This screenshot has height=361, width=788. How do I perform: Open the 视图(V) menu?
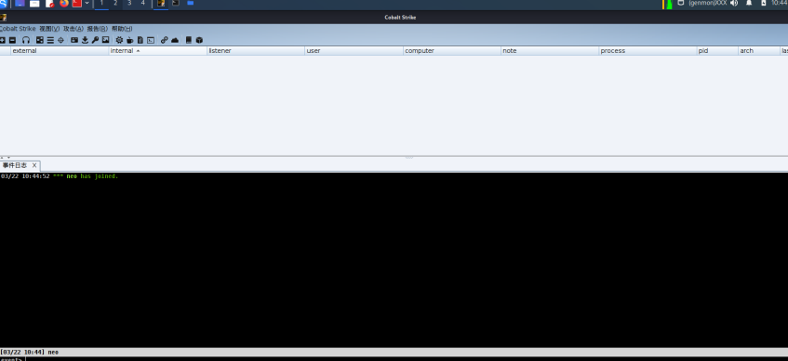point(49,29)
